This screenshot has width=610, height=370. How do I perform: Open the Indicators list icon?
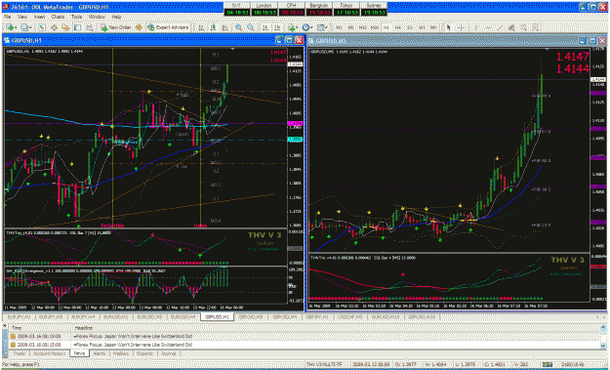pos(292,27)
